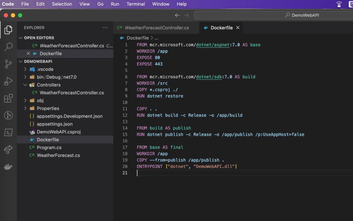
Task: Click line number 12 in the gutter
Action: pos(125,115)
